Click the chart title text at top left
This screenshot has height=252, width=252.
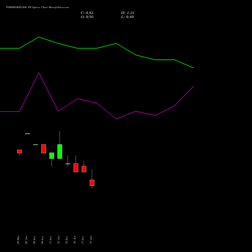pos(37,8)
